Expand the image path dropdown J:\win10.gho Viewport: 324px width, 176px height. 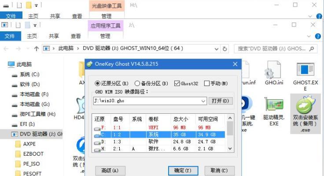pos(203,101)
